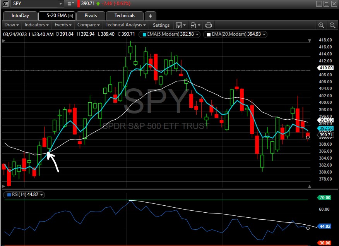Viewport: 339px width, 246px height.
Task: Open the Indicators dropdown
Action: click(36, 25)
